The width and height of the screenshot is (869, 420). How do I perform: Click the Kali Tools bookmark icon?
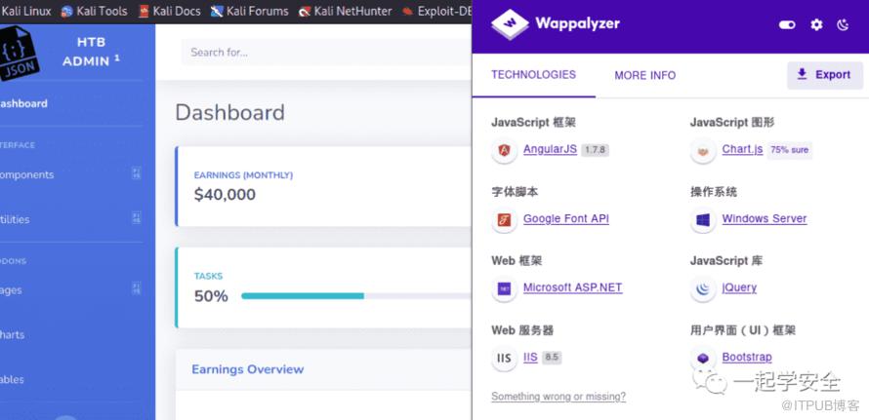pos(67,11)
